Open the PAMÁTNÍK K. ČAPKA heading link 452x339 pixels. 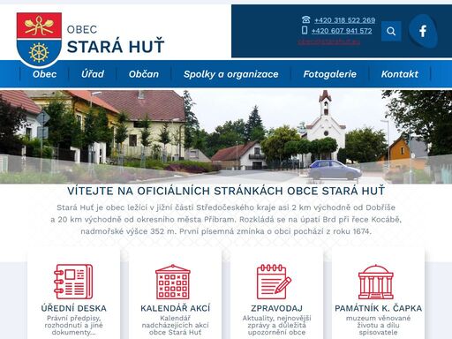(379, 308)
